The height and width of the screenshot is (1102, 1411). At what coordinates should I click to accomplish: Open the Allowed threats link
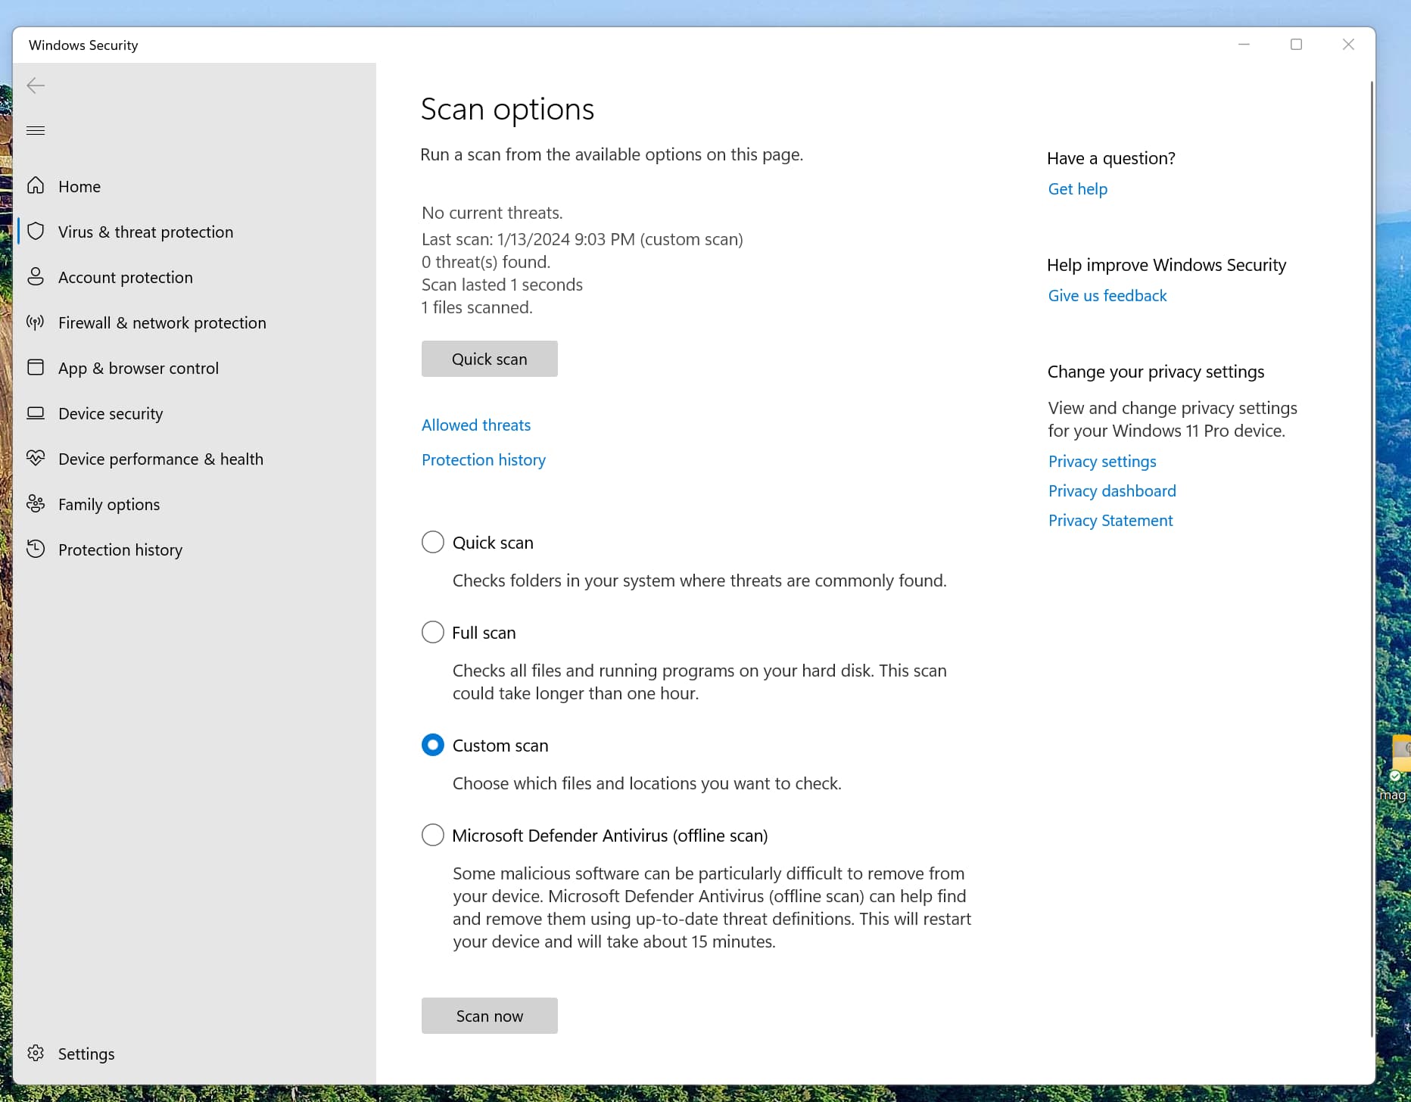(x=475, y=425)
